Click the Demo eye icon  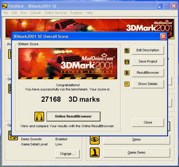(94, 140)
